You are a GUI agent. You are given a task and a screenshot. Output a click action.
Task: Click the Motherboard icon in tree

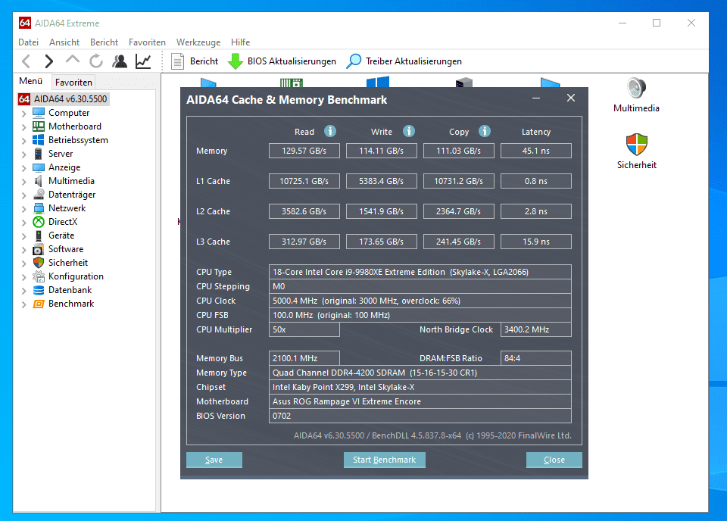39,126
